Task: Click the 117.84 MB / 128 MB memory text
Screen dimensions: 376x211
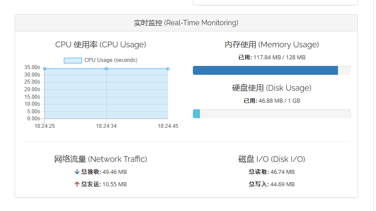Action: pyautogui.click(x=279, y=58)
